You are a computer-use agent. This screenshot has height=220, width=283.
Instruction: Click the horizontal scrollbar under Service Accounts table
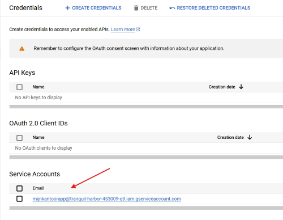146,208
